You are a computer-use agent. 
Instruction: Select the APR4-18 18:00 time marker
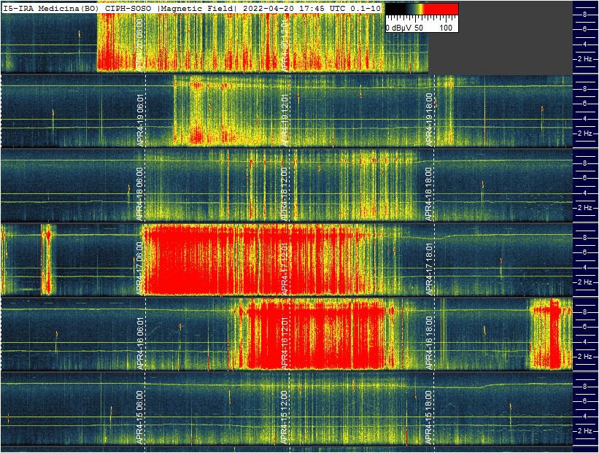click(x=429, y=193)
